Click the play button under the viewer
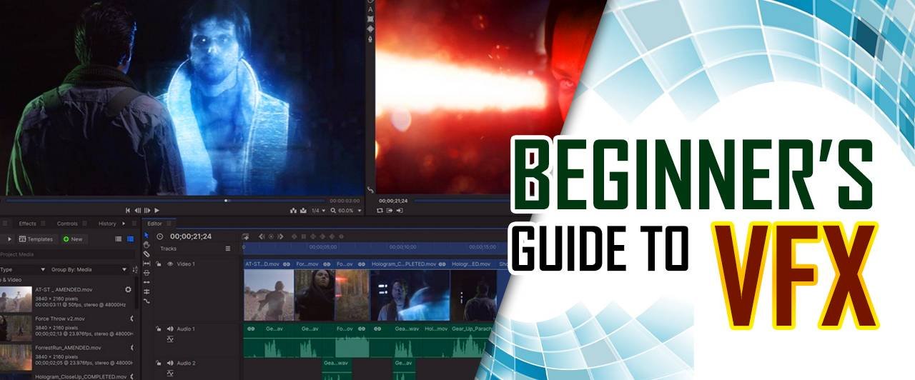The width and height of the screenshot is (915, 380). (157, 211)
